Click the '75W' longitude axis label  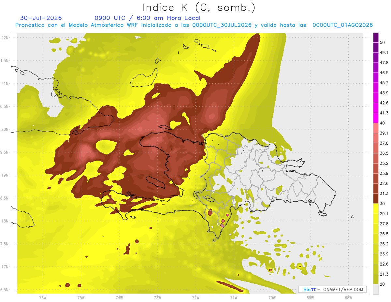(x=81, y=298)
